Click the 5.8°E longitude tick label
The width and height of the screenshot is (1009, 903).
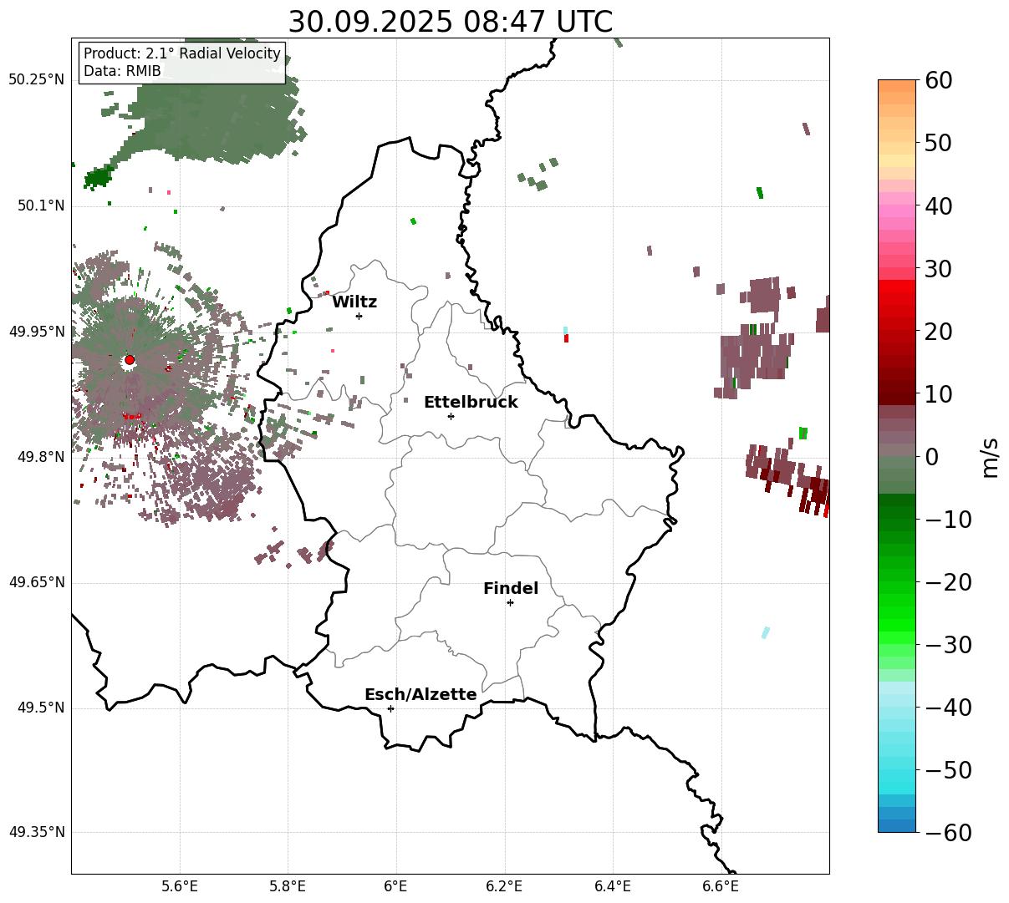click(x=288, y=886)
